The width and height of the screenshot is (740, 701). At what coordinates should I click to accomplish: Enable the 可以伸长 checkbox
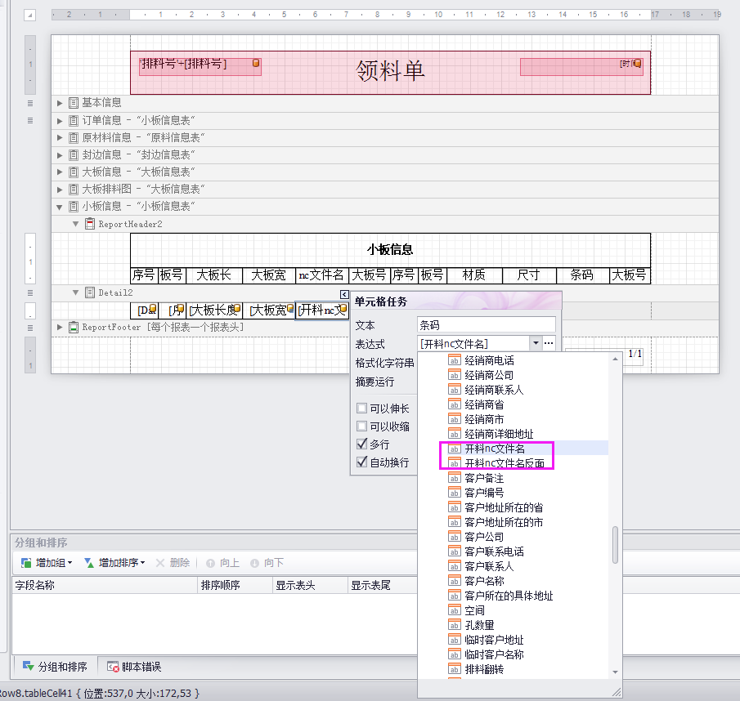point(362,409)
